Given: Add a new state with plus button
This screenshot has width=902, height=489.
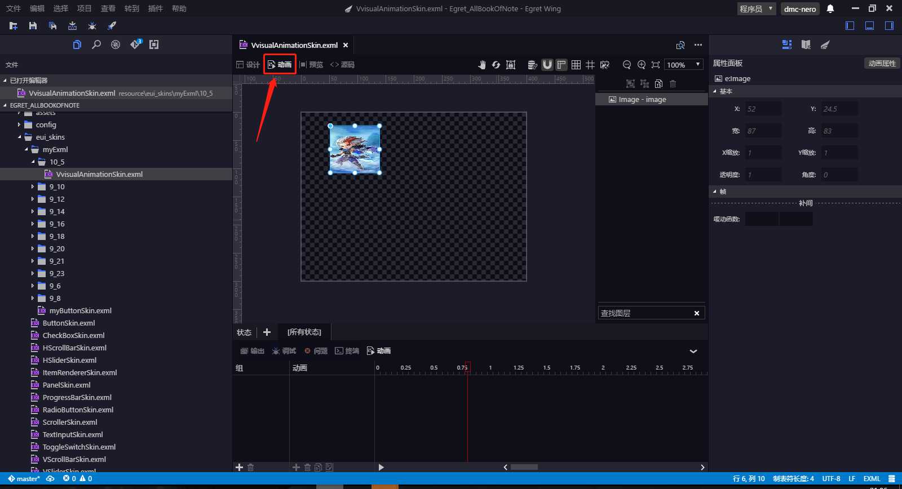Looking at the screenshot, I should (x=267, y=332).
